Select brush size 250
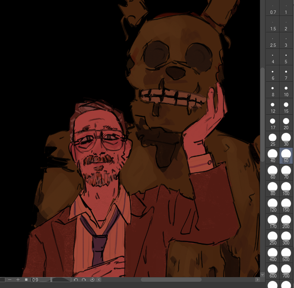 (x=273, y=238)
